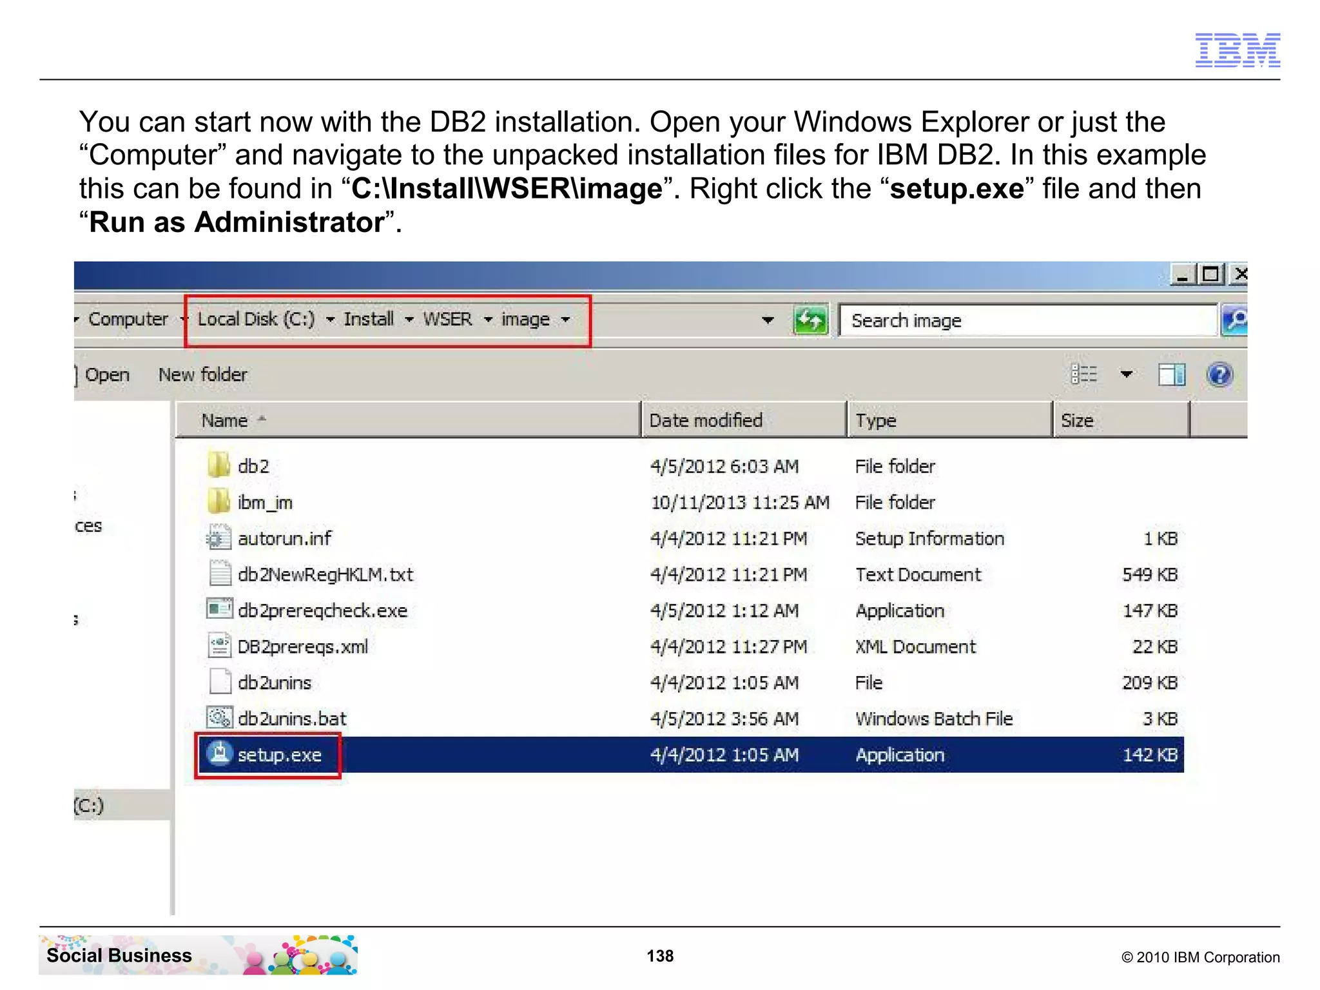Expand the dropdown arrow after Computer
Screen dimensions: 1320x990
click(x=184, y=320)
